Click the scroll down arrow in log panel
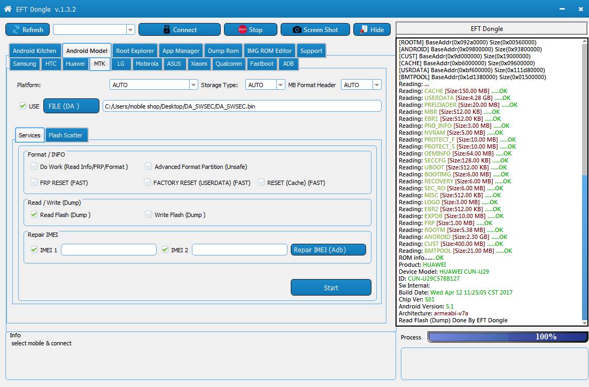Screen dimensions: 589x387 [585, 322]
